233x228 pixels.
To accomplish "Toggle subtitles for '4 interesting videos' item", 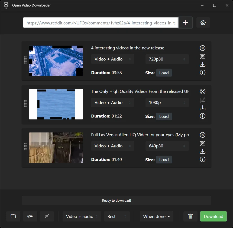I will (203, 56).
